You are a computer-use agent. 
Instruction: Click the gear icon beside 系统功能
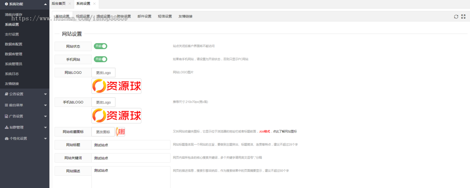point(6,4)
